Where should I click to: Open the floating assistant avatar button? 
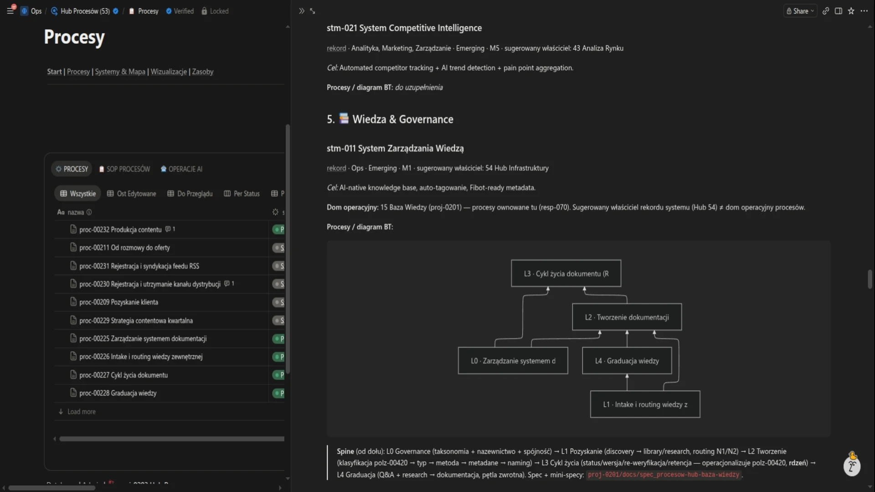[x=852, y=465]
